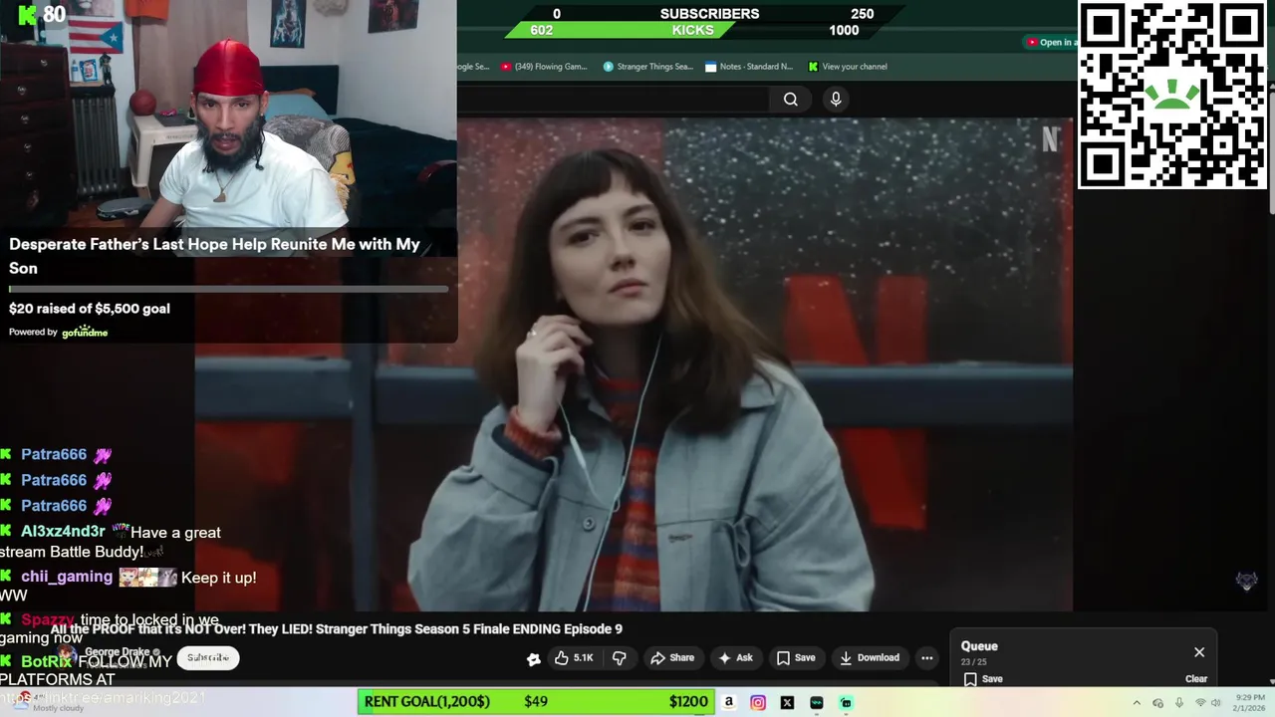Click the fundraiser progress bar
1275x717 pixels.
coord(228,290)
